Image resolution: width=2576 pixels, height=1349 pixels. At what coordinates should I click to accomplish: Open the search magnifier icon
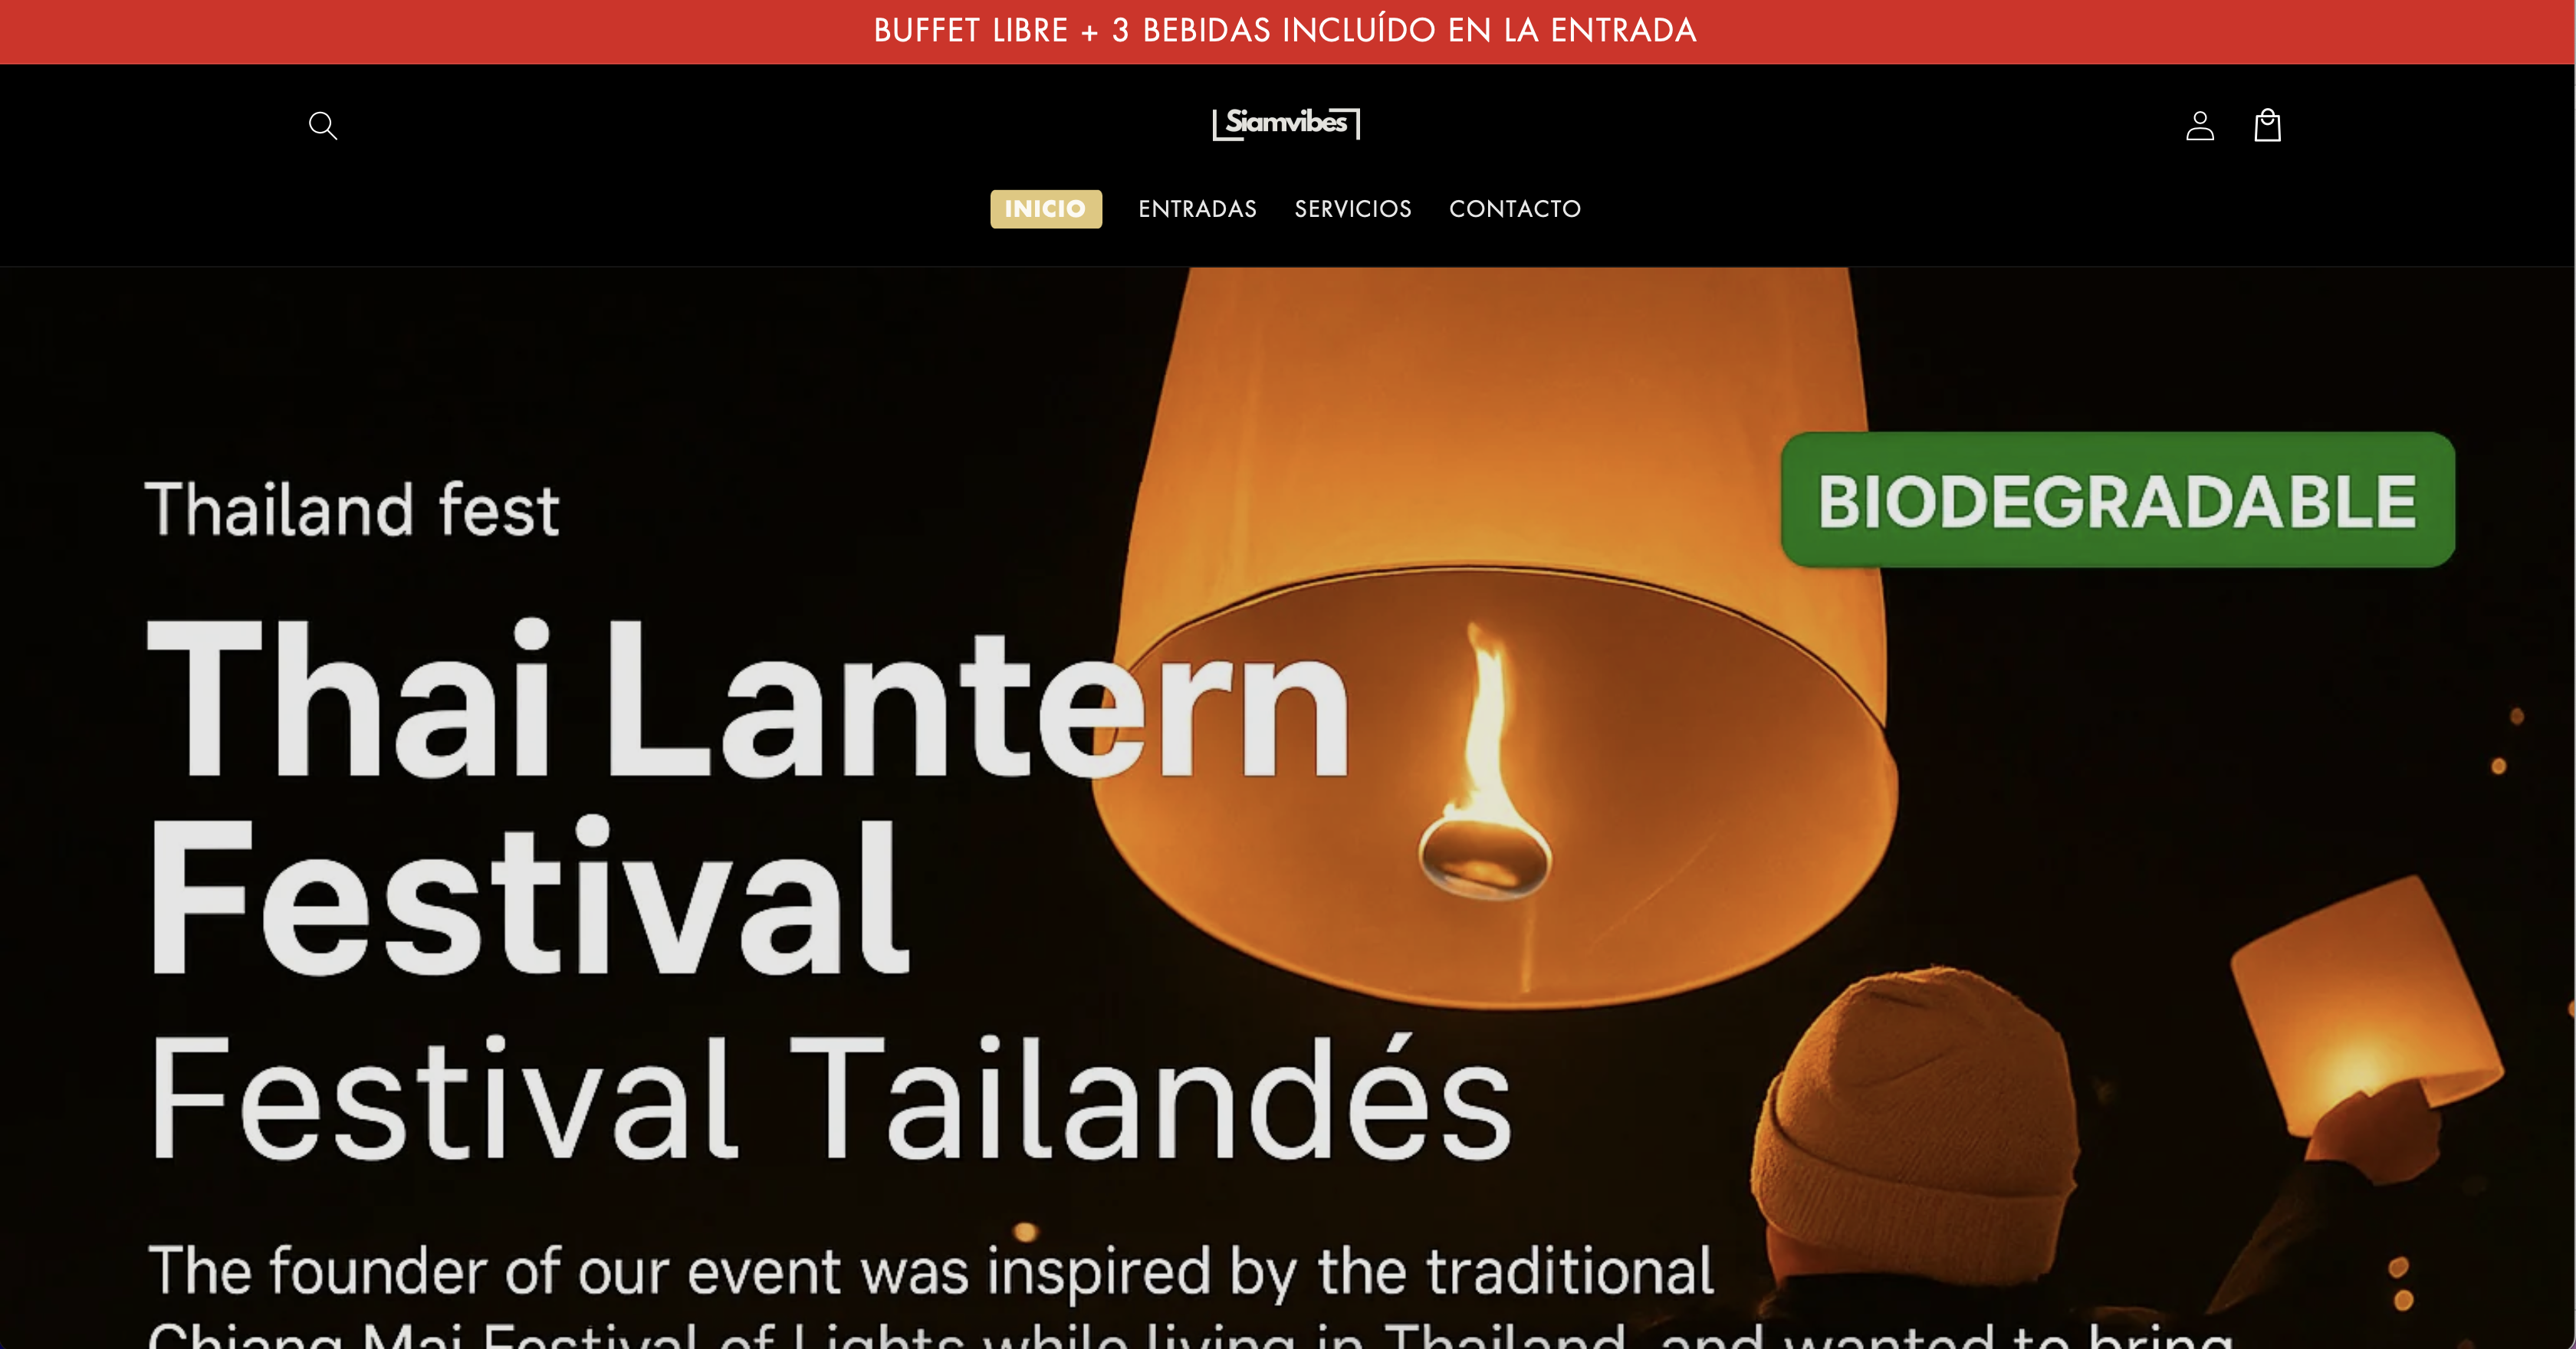(322, 125)
